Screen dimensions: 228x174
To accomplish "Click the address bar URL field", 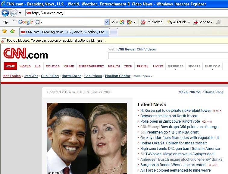I will pyautogui.click(x=120, y=13).
